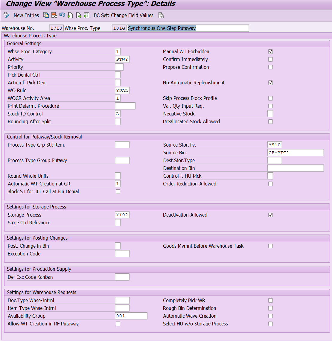This screenshot has height=341, width=332.
Task: Go to the next entry icon
Action: click(79, 15)
